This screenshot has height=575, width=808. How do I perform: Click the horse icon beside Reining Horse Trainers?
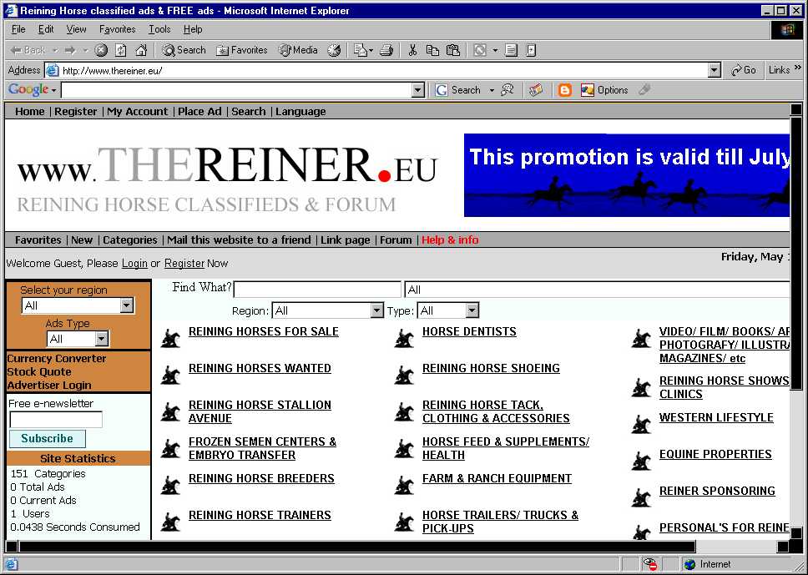(170, 522)
